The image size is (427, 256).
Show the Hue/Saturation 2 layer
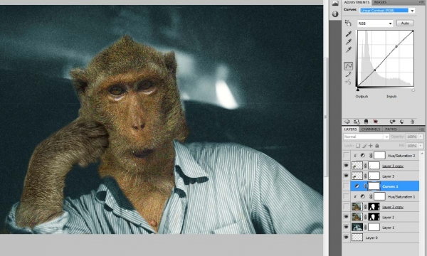(346, 156)
